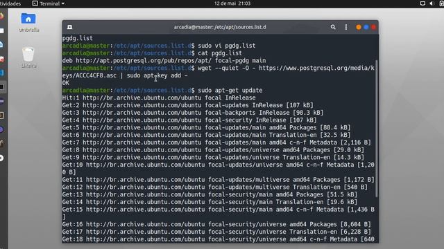Screen dimensions: 444x249
Task: Click the 'Get:9' universe Translation-en line
Action: [213, 157]
